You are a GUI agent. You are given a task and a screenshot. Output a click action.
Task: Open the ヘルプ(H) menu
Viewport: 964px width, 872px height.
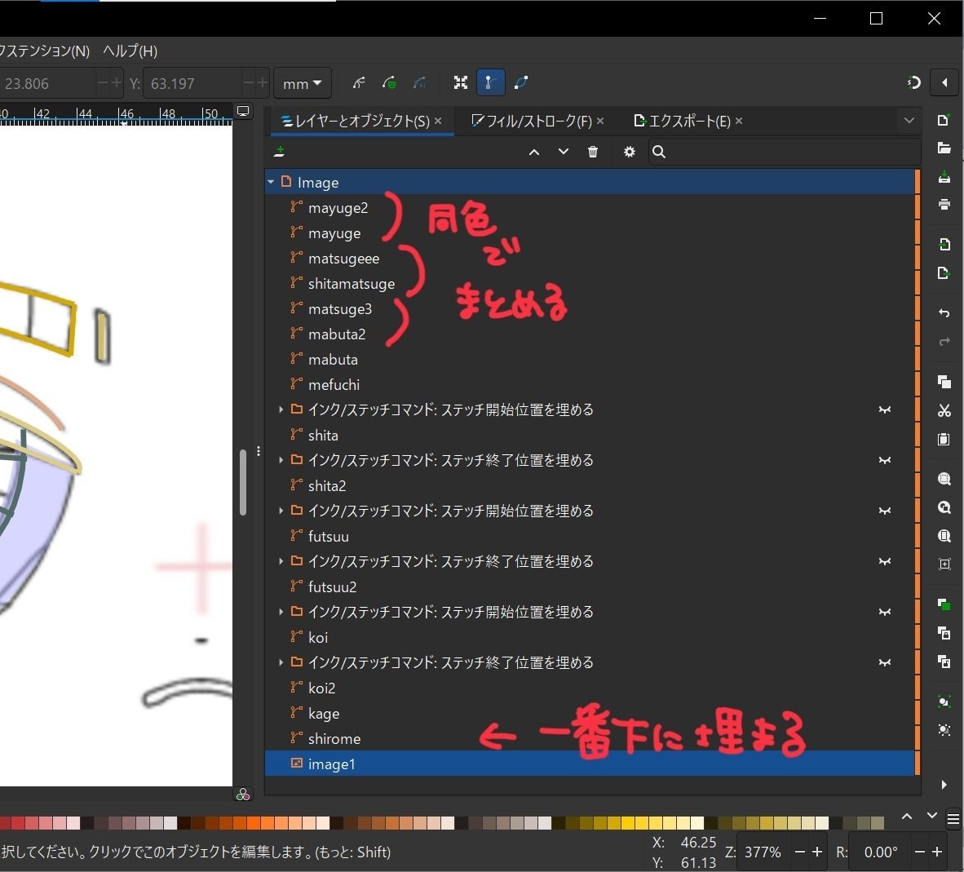(x=130, y=51)
